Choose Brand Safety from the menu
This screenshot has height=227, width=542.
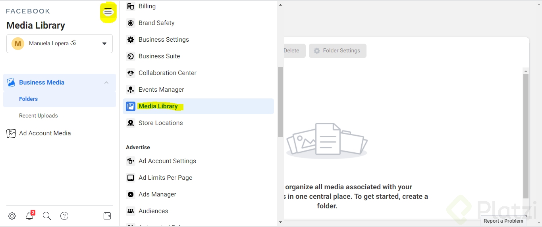pos(198,23)
